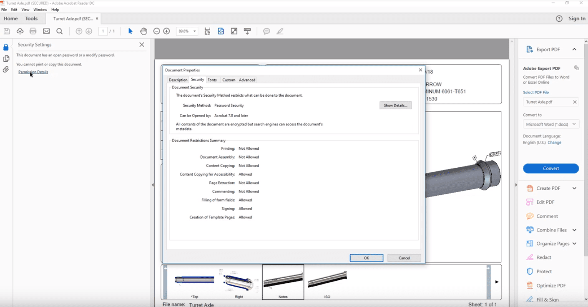Click the Permission Details link
The height and width of the screenshot is (307, 588).
click(x=33, y=72)
